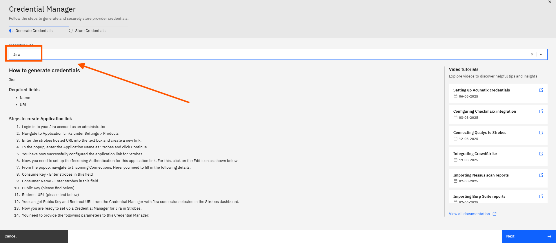Open the Configuring Checkmarx integration tutorial

[x=498, y=114]
